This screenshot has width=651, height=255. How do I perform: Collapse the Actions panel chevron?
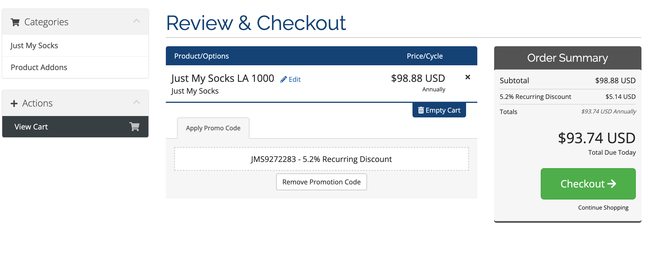tap(137, 102)
